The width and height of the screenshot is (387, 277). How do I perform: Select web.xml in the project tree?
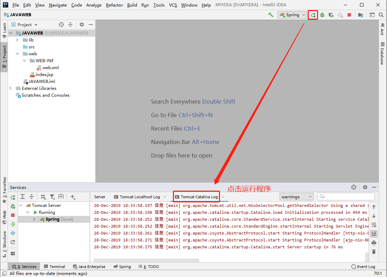click(48, 67)
